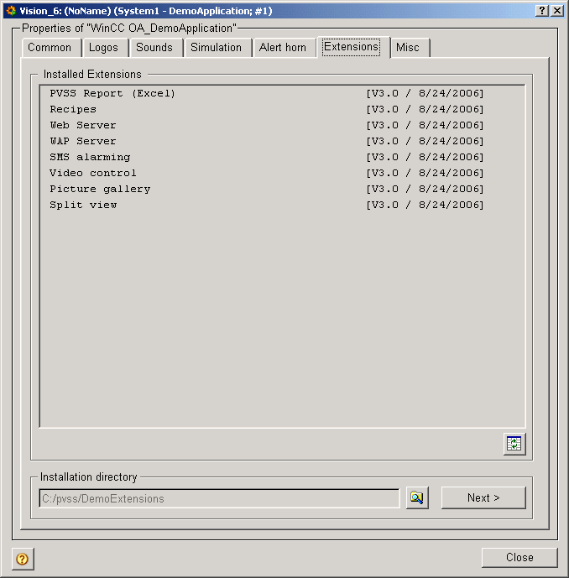The height and width of the screenshot is (578, 569).
Task: Open the Logos tab
Action: coord(104,48)
